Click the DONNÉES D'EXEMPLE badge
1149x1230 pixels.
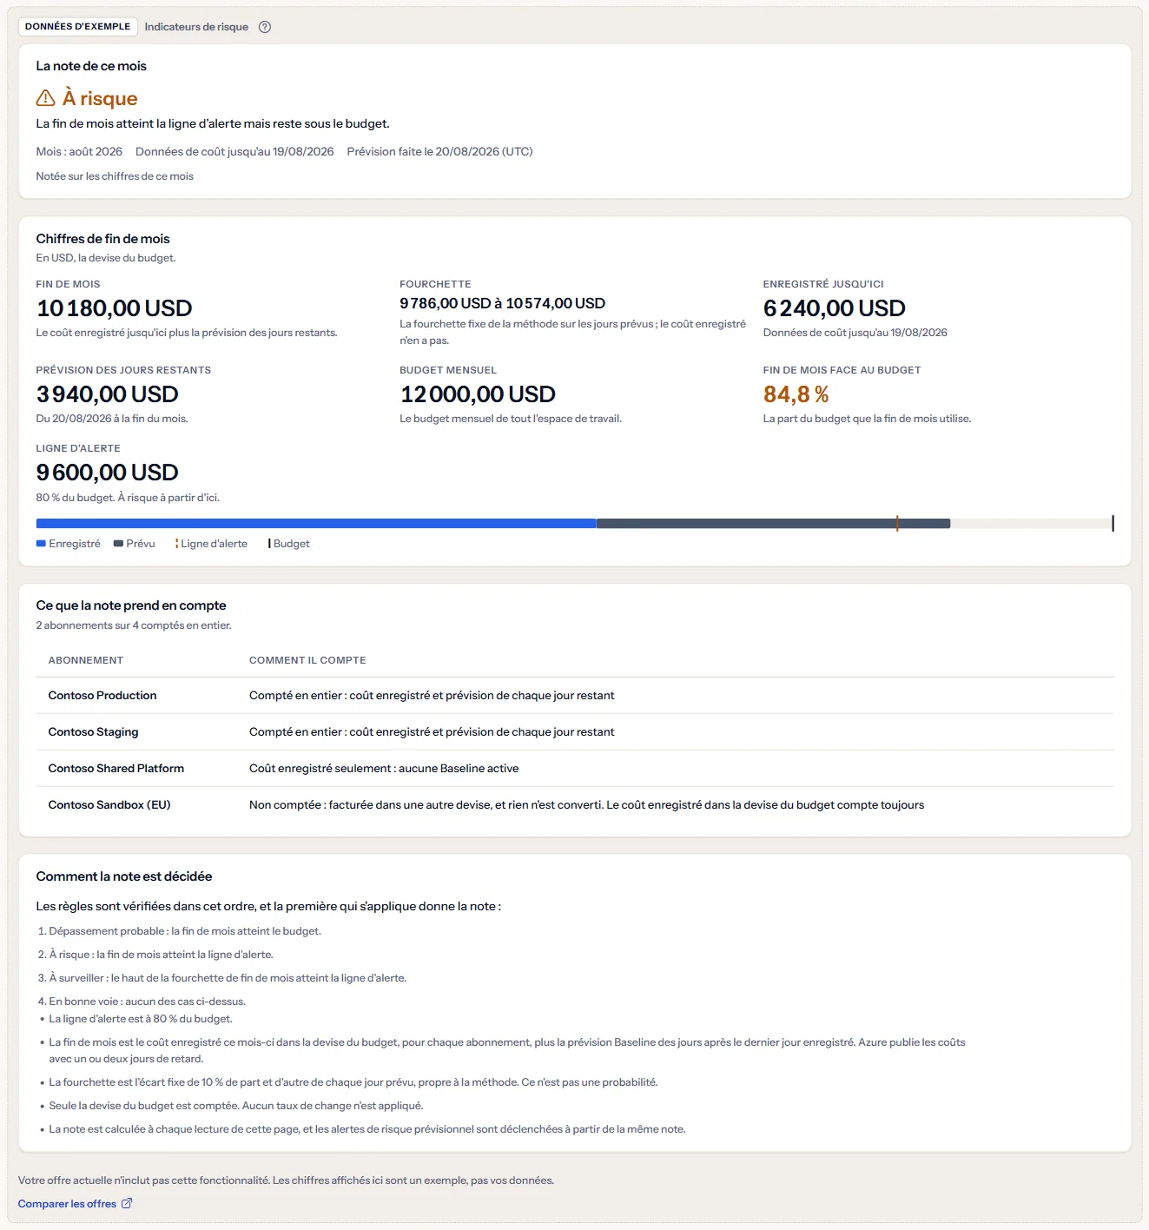77,27
